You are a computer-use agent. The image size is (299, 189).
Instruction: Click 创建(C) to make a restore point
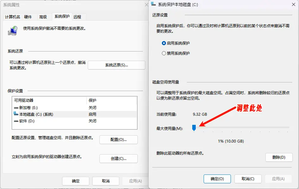pyautogui.click(x=118, y=158)
